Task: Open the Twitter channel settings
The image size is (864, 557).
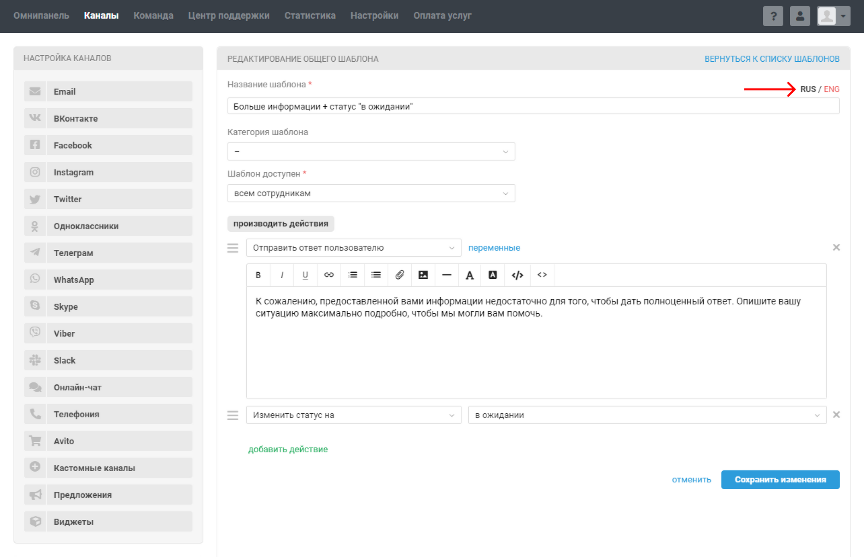Action: tap(108, 199)
